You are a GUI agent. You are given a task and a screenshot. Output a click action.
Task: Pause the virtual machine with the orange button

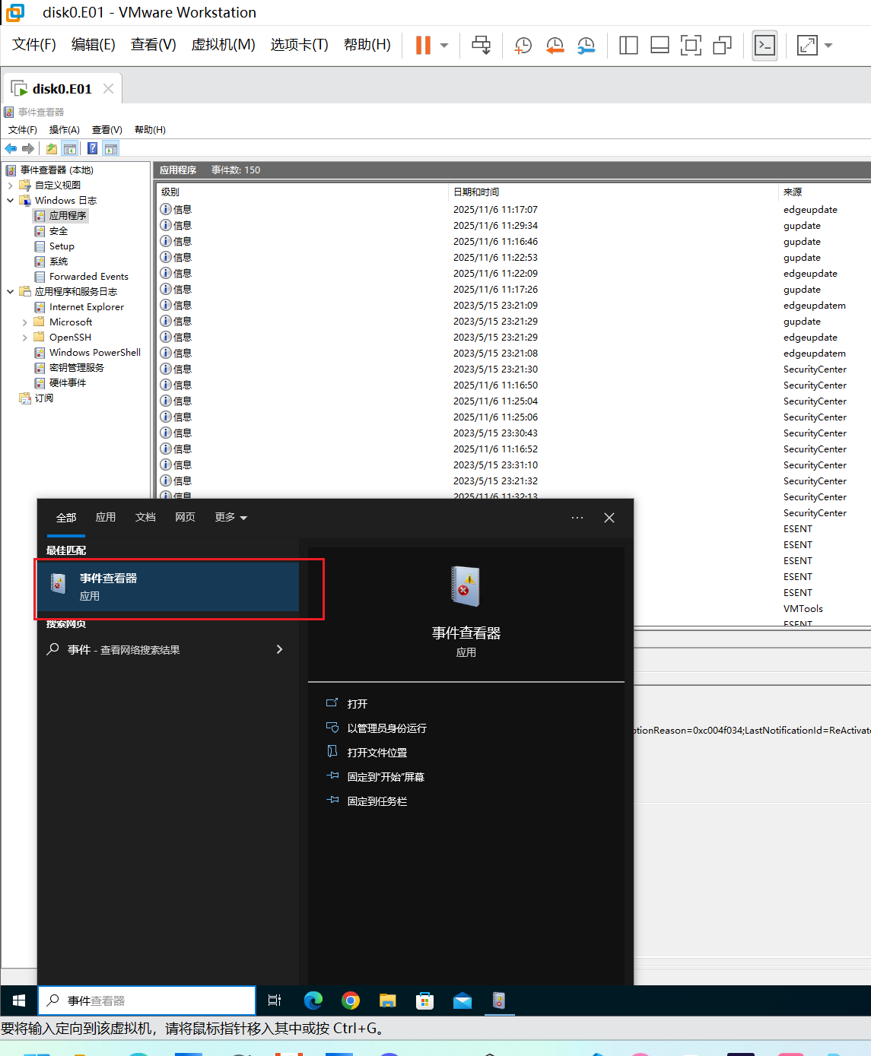423,46
